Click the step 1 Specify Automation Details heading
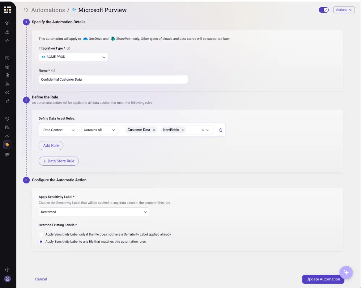This screenshot has width=361, height=288. click(x=59, y=22)
